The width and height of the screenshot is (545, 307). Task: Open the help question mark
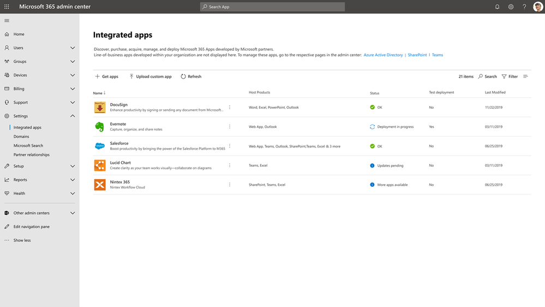[x=524, y=7]
